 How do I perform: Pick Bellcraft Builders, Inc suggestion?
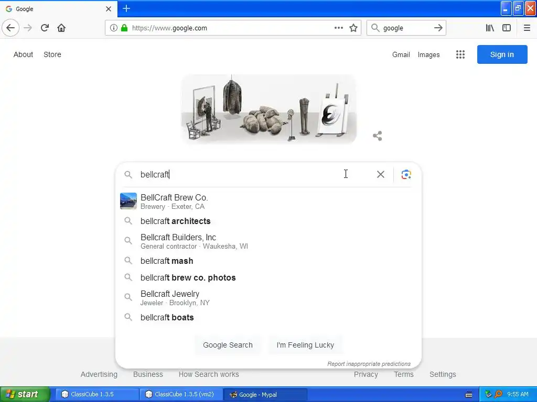pos(268,241)
